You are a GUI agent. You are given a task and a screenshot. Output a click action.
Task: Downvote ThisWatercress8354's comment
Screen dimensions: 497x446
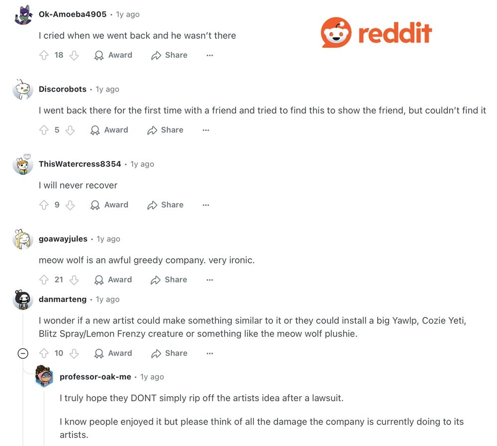tap(70, 205)
